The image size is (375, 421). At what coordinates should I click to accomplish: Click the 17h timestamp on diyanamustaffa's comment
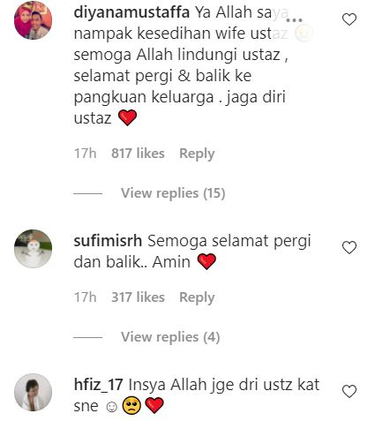coord(85,154)
